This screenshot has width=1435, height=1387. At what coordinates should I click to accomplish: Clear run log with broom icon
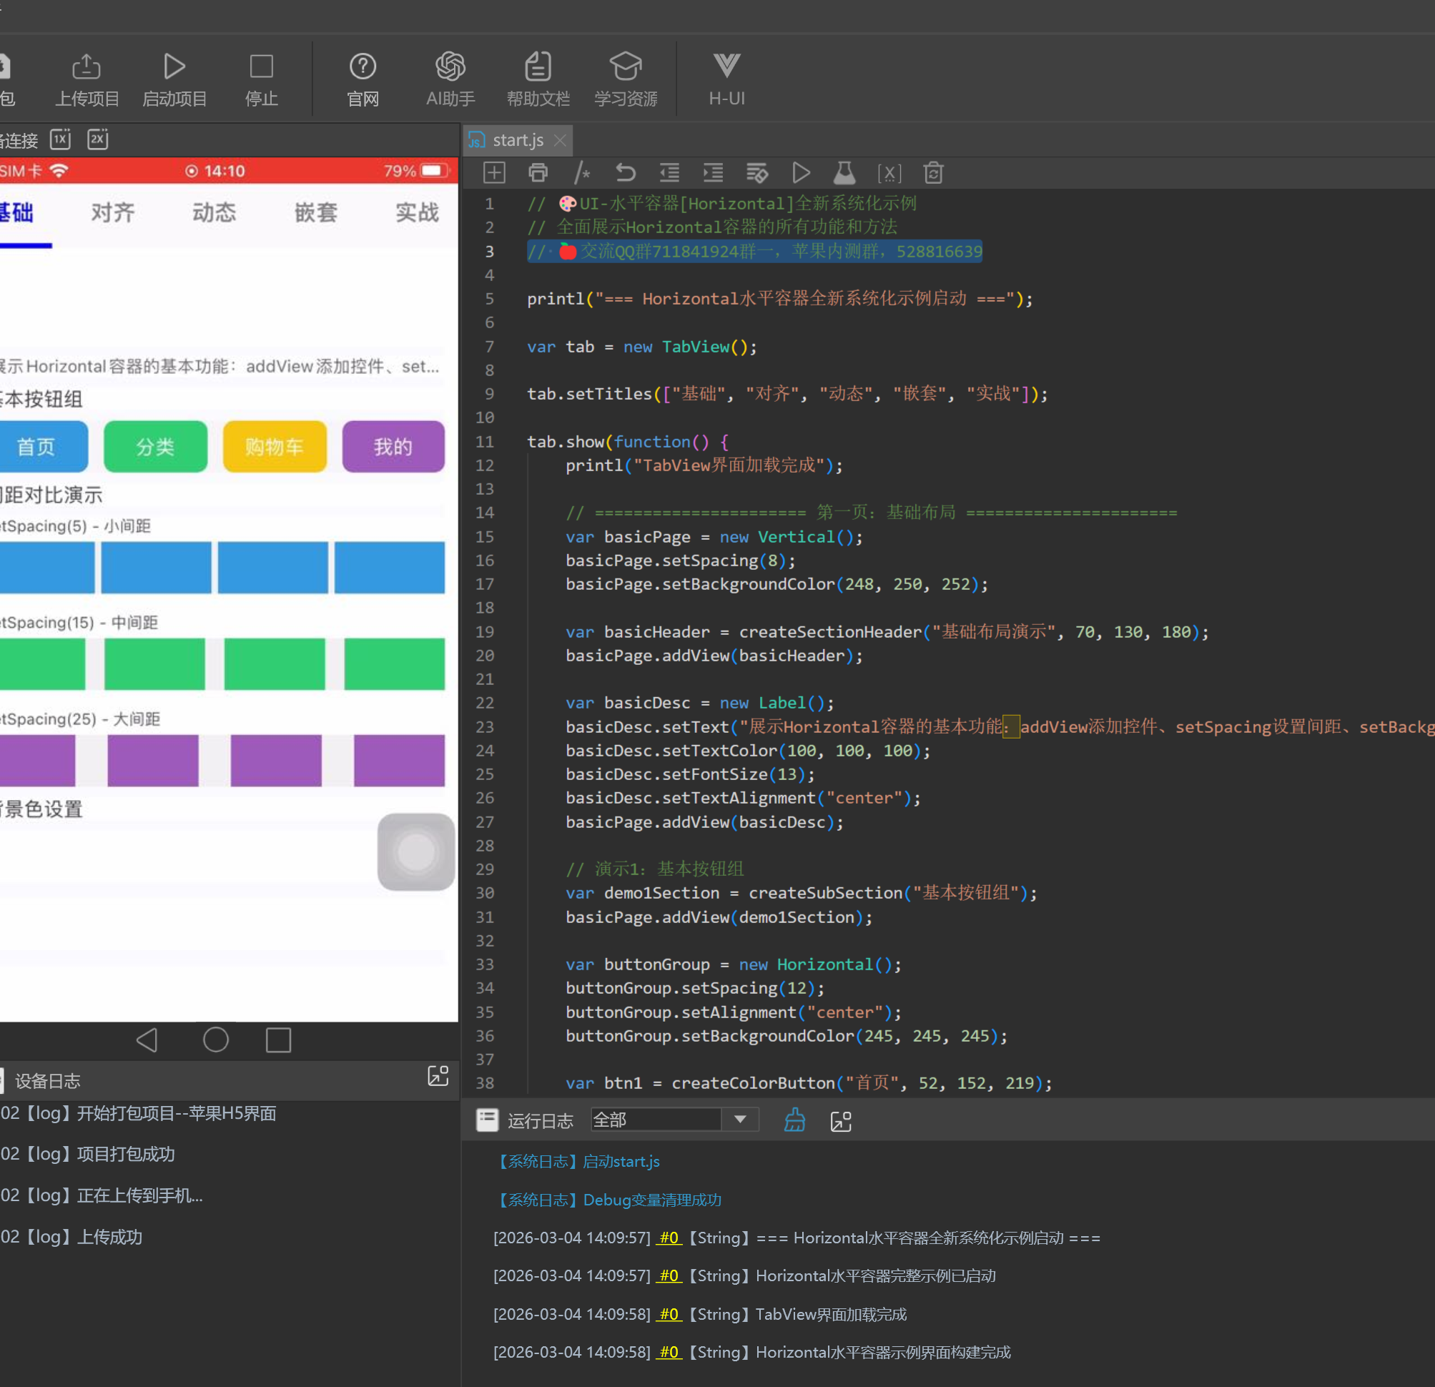click(x=794, y=1120)
